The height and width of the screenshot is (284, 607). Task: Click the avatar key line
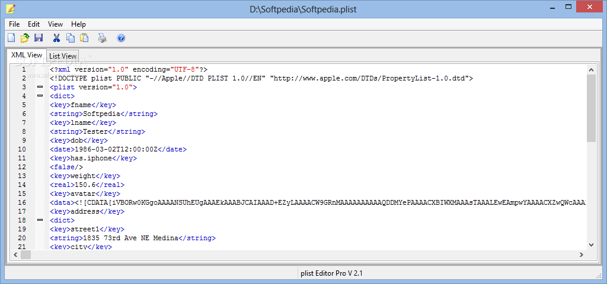(85, 193)
